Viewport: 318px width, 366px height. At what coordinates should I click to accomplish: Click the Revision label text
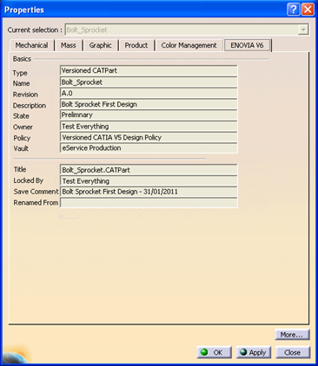25,95
